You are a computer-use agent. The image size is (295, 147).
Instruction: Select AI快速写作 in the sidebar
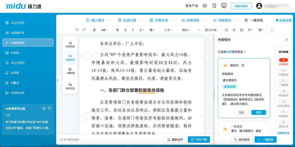28,43
